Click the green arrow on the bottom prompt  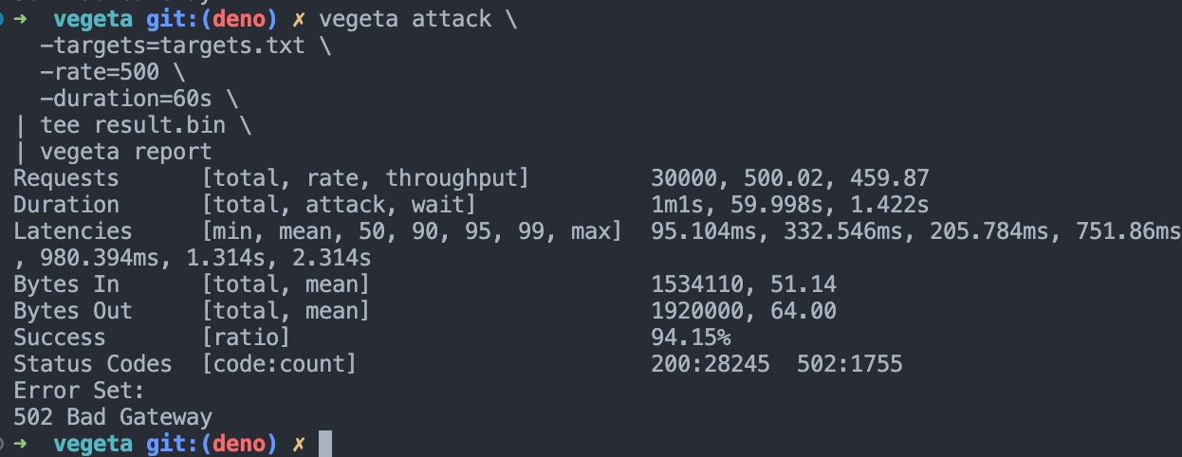[x=21, y=444]
